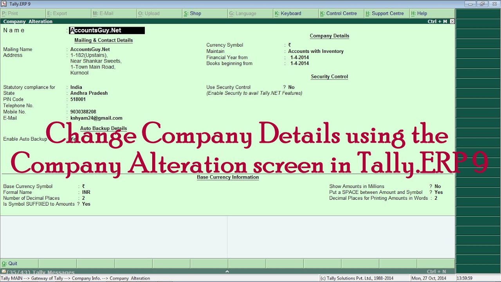This screenshot has width=501, height=282.
Task: Click Financial Year from date 1-4-2014
Action: (x=299, y=58)
